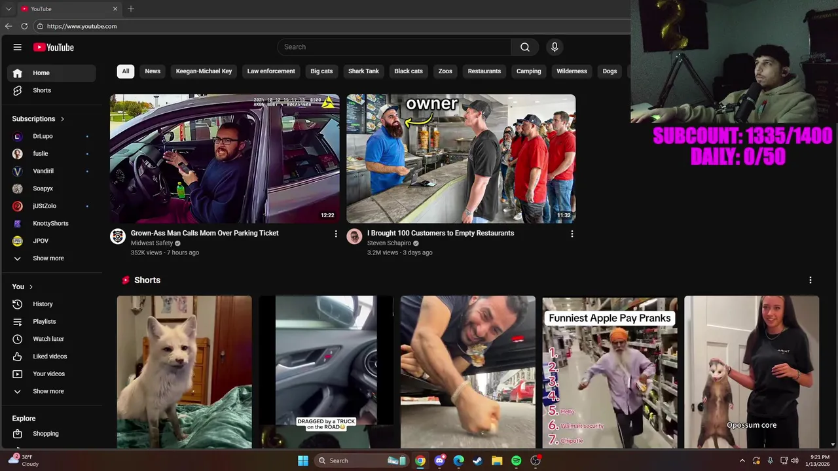This screenshot has height=471, width=838.
Task: Expand the Subscriptions section header
Action: 39,118
